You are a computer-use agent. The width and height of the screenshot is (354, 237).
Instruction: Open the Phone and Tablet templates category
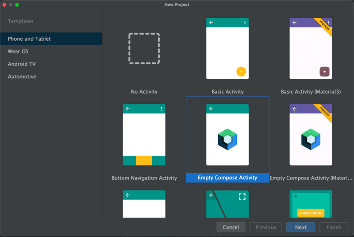(51, 39)
